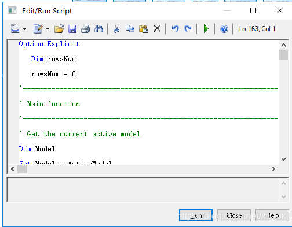The height and width of the screenshot is (227, 292).
Task: Click the Close button
Action: (234, 215)
